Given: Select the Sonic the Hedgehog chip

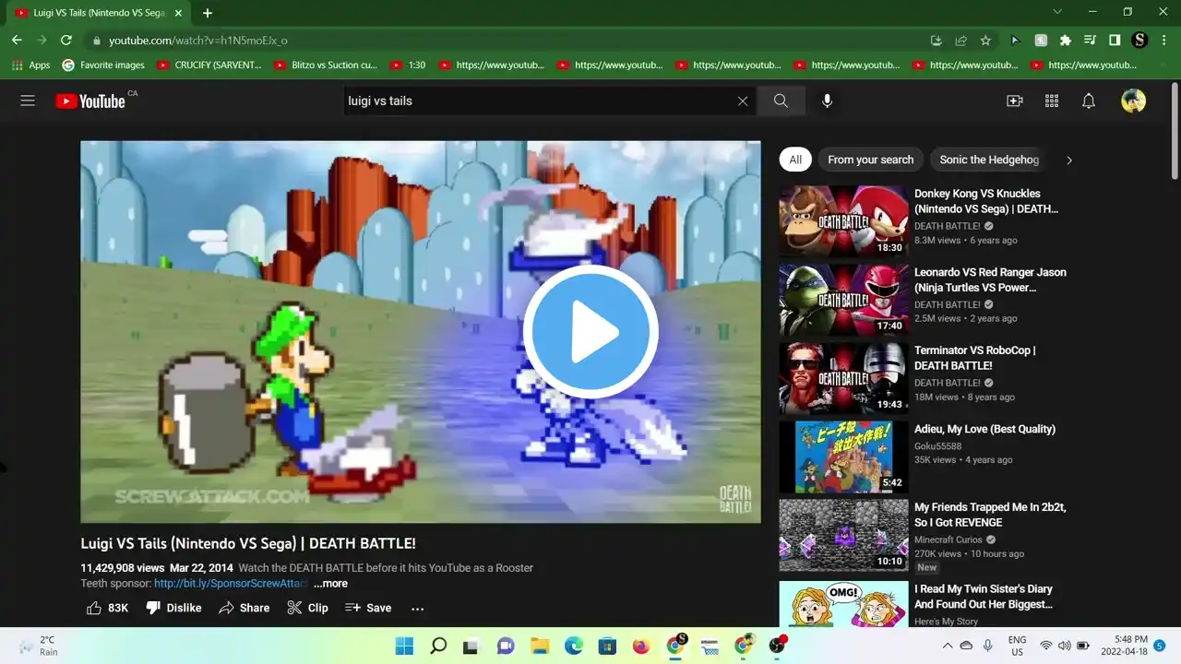Looking at the screenshot, I should point(989,160).
